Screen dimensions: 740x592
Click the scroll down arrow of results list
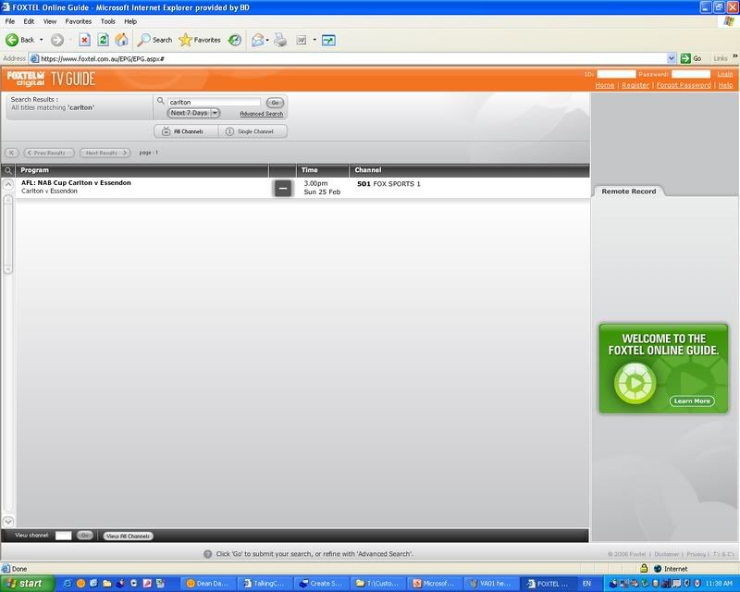click(8, 522)
